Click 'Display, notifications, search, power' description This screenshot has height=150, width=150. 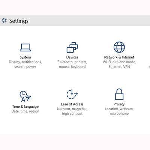[x=25, y=64]
